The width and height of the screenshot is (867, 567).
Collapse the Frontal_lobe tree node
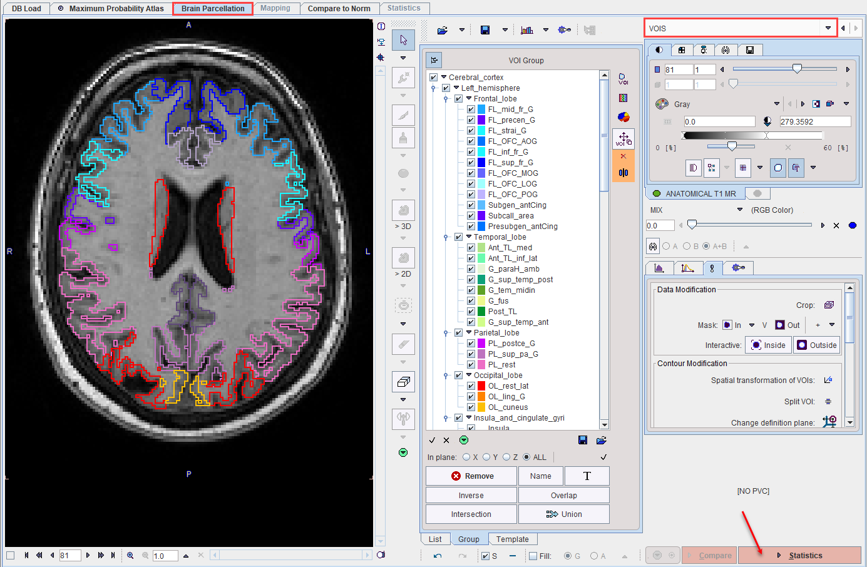[x=469, y=98]
